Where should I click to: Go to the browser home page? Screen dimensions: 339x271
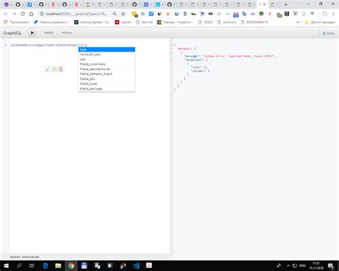[x=31, y=14]
